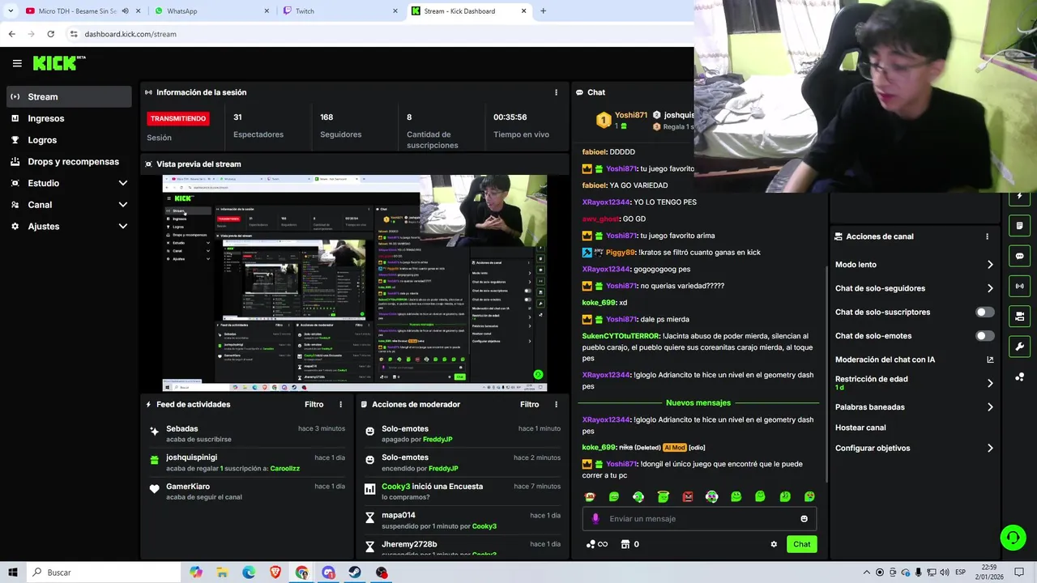This screenshot has width=1037, height=583.
Task: Open Modo lento options arrow
Action: [990, 265]
